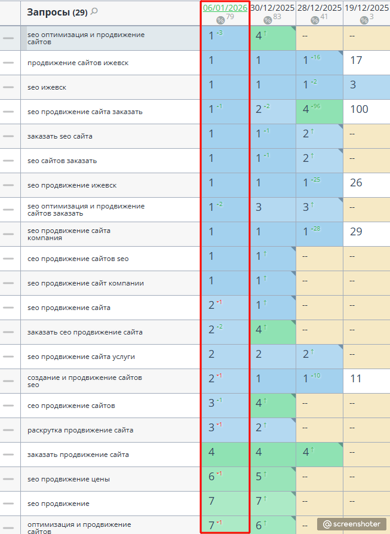Screen dimensions: 390x534
Task: Click corner marker on 'seo продвижение сайта' 30/12 cell
Action: pos(293,298)
